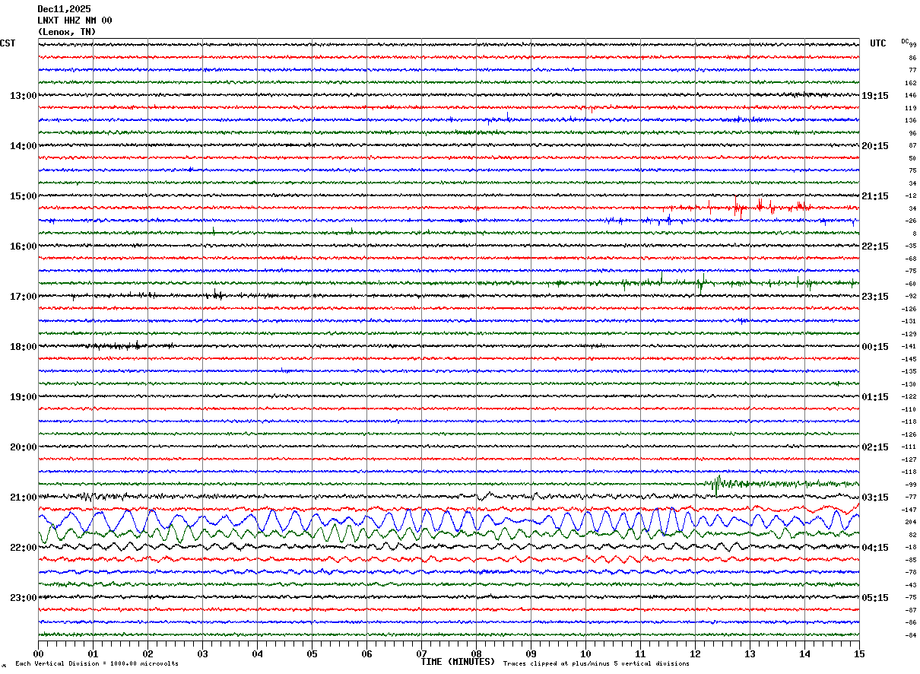Click minute 08 on the bottom axis
This screenshot has height=674, width=920.
(x=476, y=653)
